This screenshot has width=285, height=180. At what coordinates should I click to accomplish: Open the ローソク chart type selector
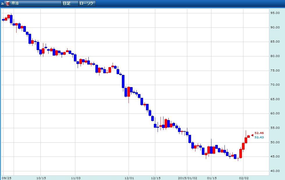(87, 3)
